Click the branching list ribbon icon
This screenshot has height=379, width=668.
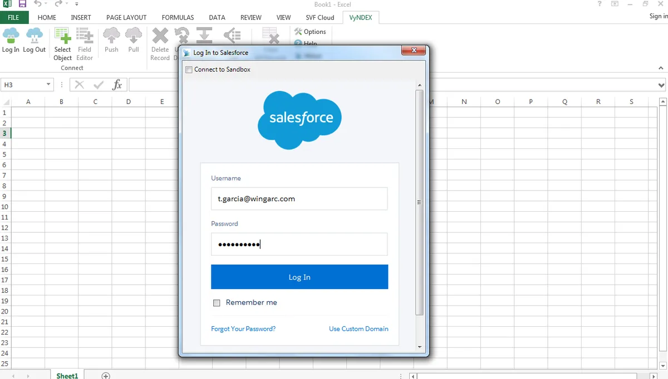click(x=232, y=36)
